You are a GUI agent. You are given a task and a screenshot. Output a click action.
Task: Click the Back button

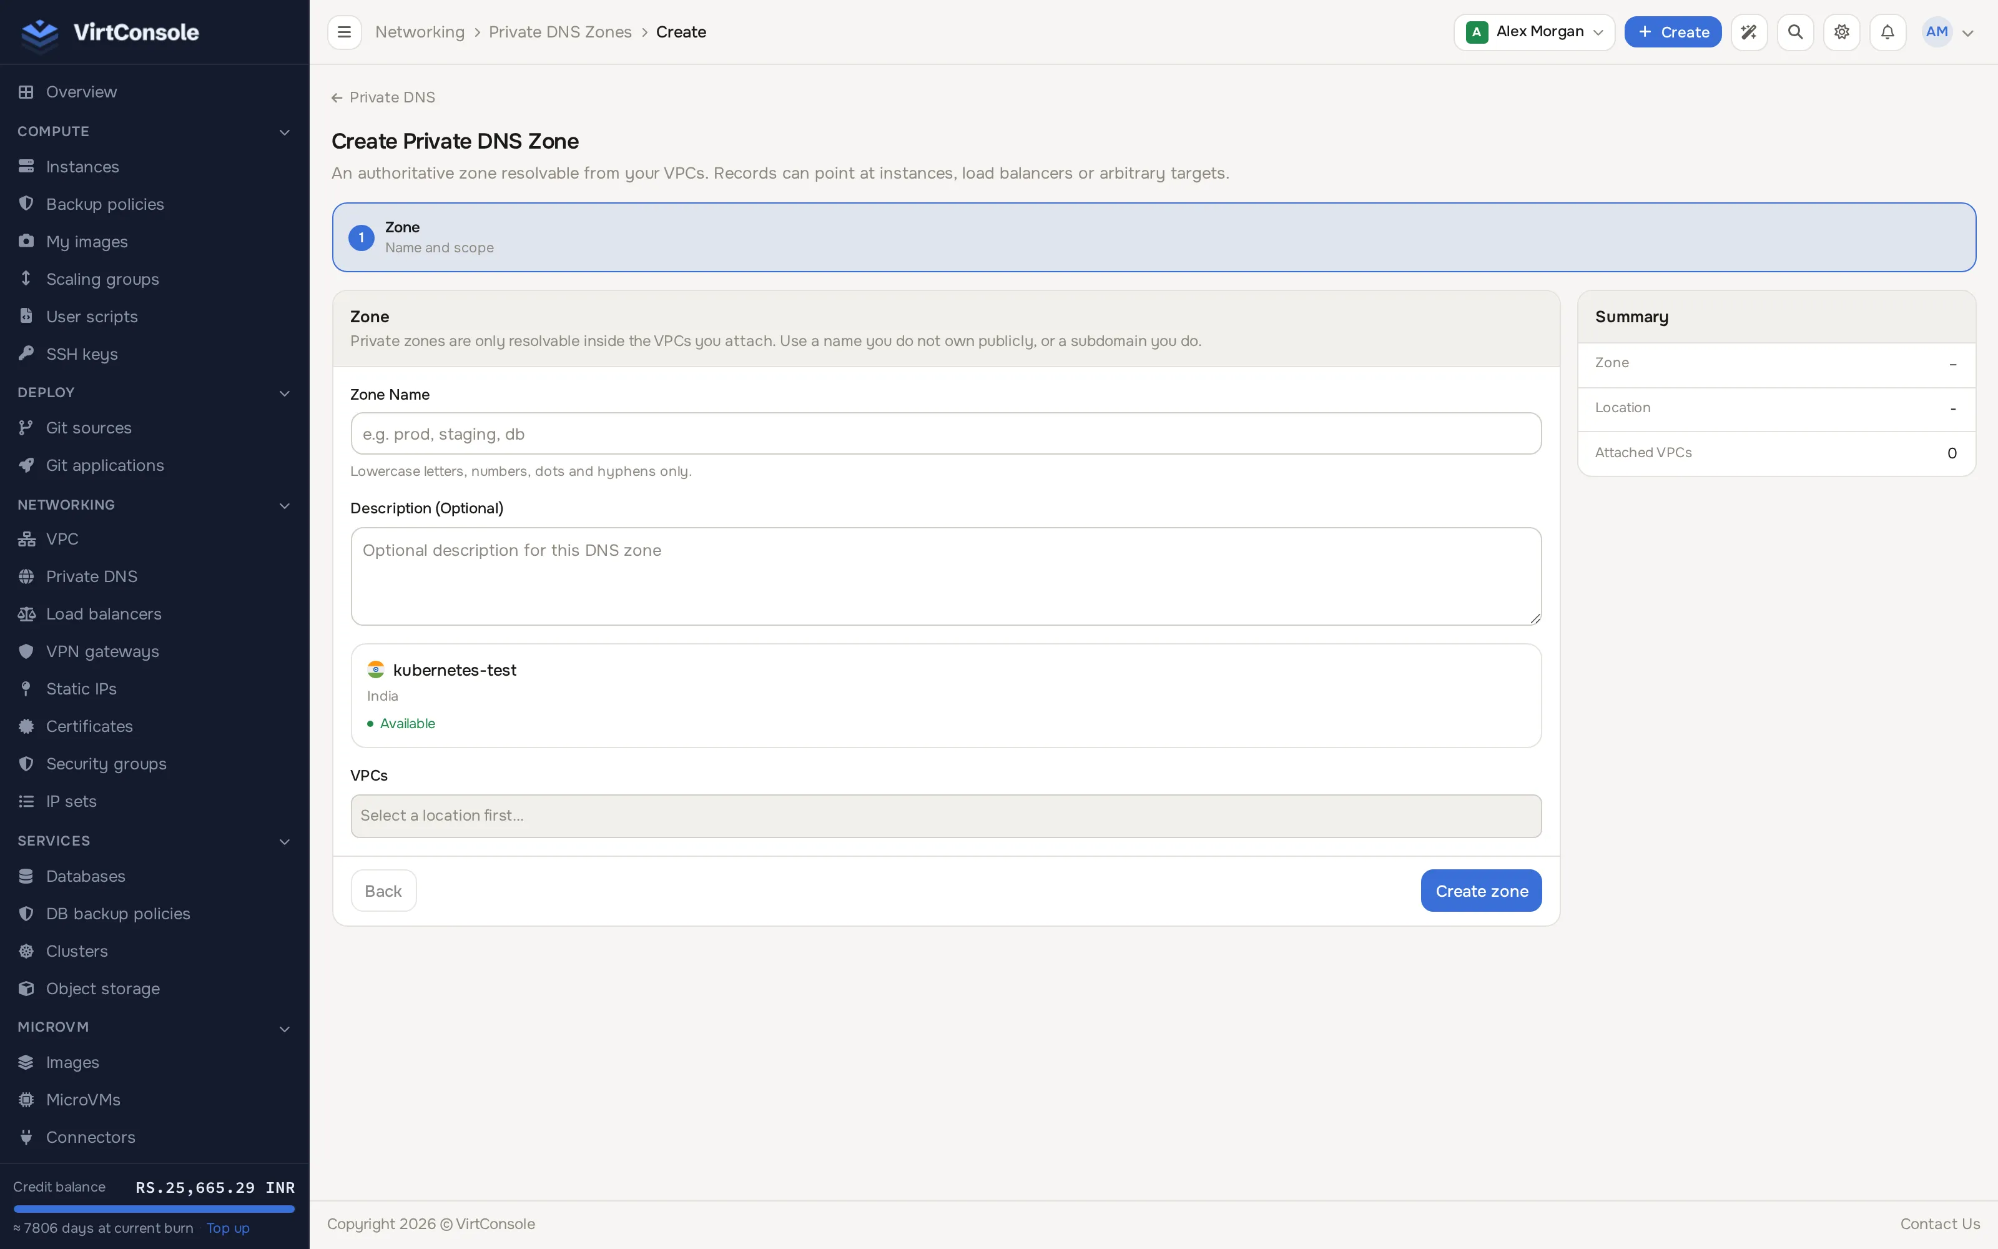(x=383, y=891)
